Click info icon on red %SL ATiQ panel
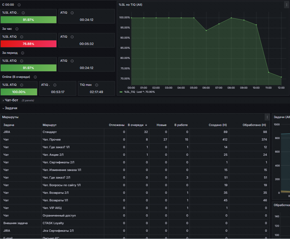The height and width of the screenshot is (239, 290). (x=22, y=37)
